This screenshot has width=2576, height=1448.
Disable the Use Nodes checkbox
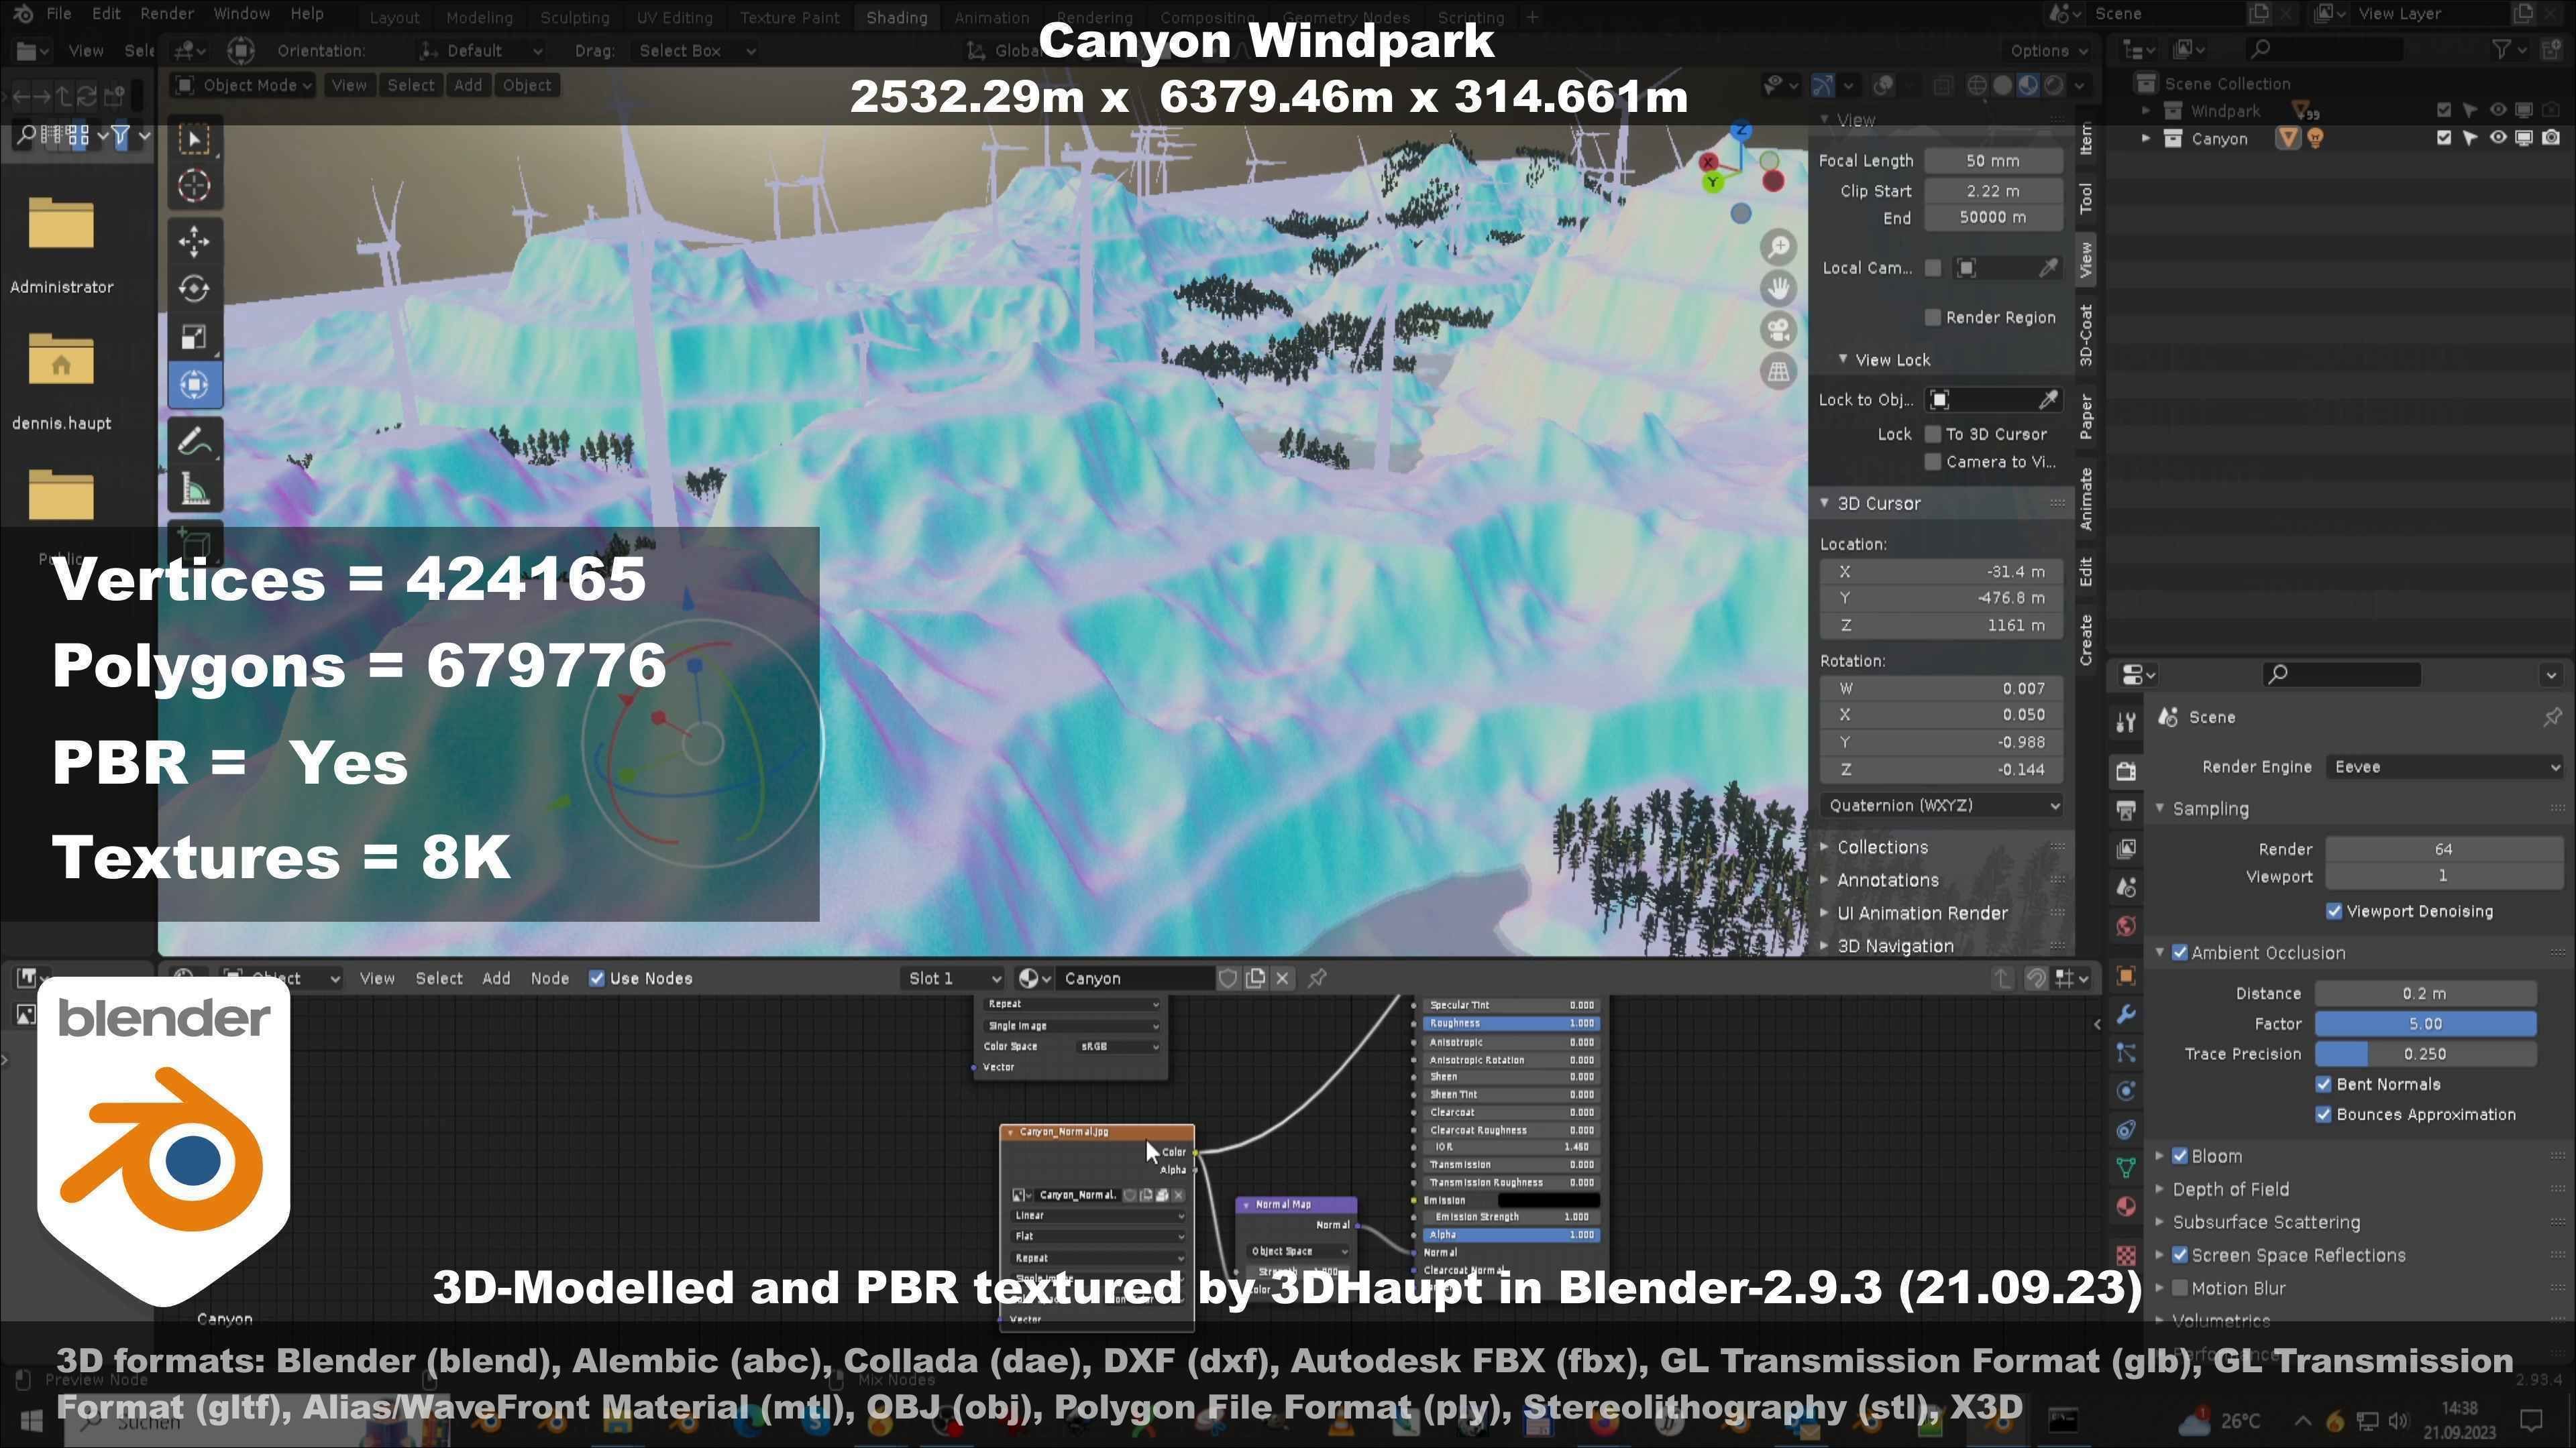[x=597, y=978]
